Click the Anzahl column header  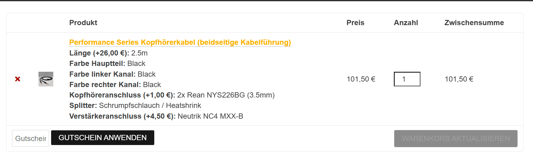click(406, 23)
